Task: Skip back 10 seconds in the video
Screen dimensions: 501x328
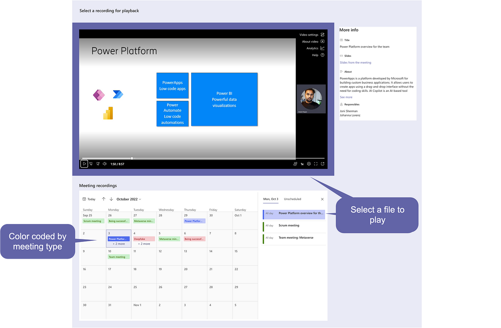Action: click(x=91, y=164)
